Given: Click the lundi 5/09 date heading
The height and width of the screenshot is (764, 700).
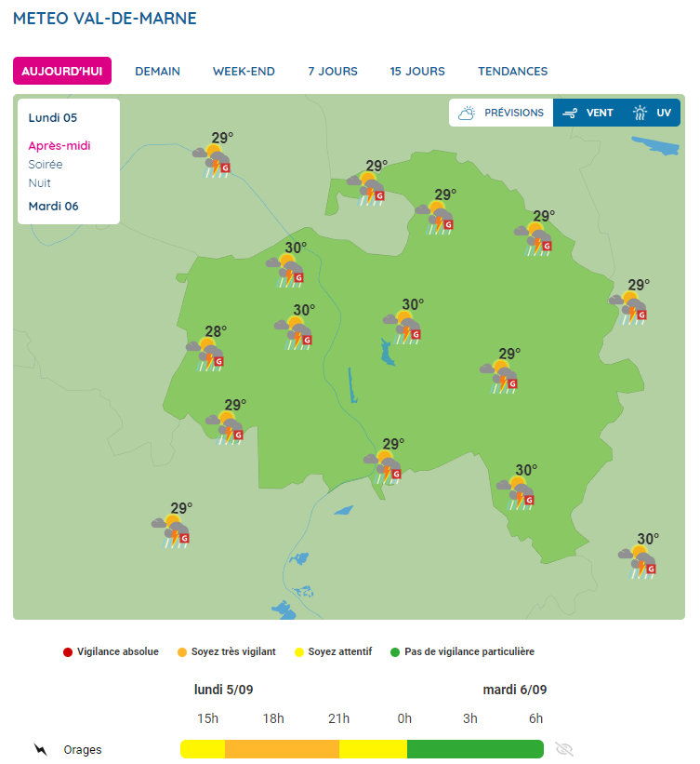Looking at the screenshot, I should (223, 690).
